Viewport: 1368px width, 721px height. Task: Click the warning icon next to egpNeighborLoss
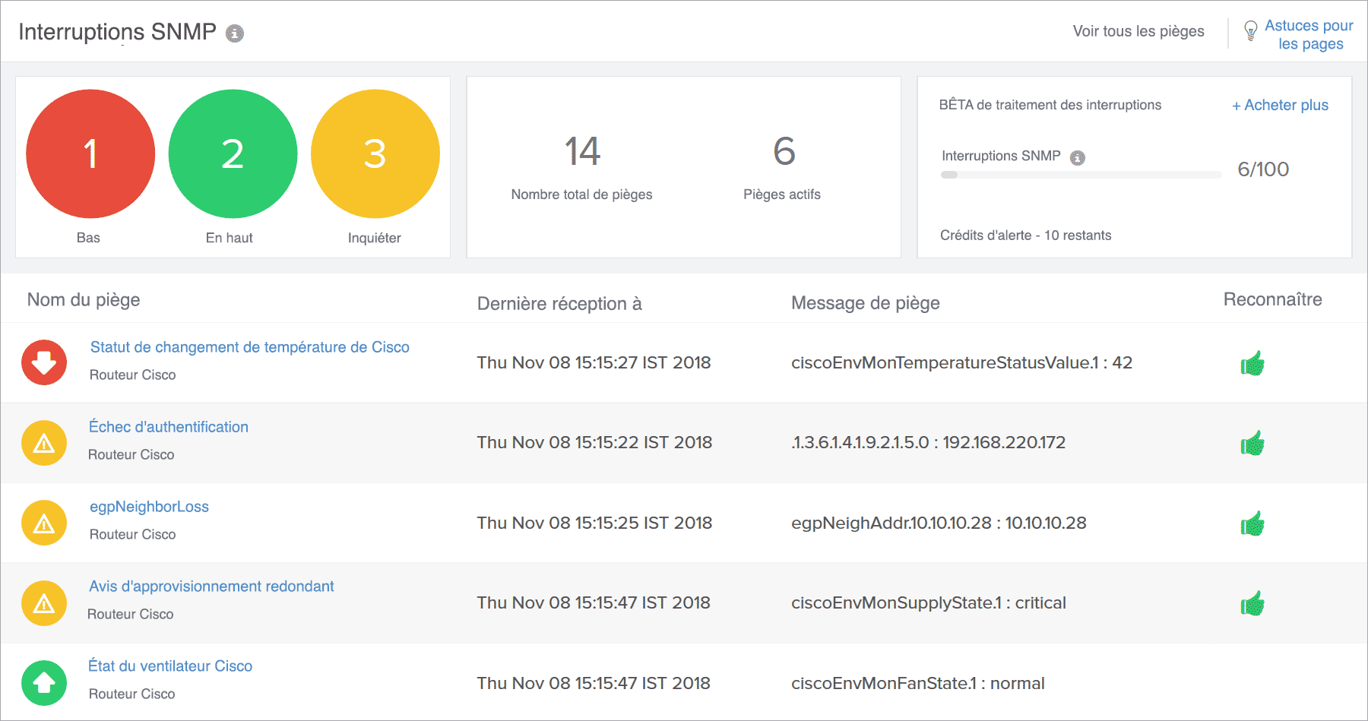tap(43, 523)
